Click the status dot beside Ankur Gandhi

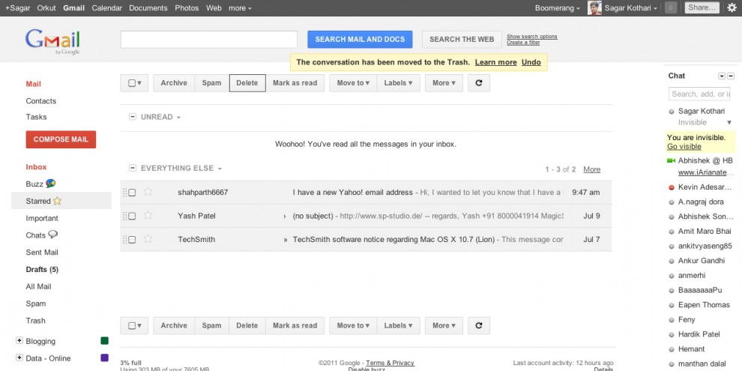coord(671,262)
